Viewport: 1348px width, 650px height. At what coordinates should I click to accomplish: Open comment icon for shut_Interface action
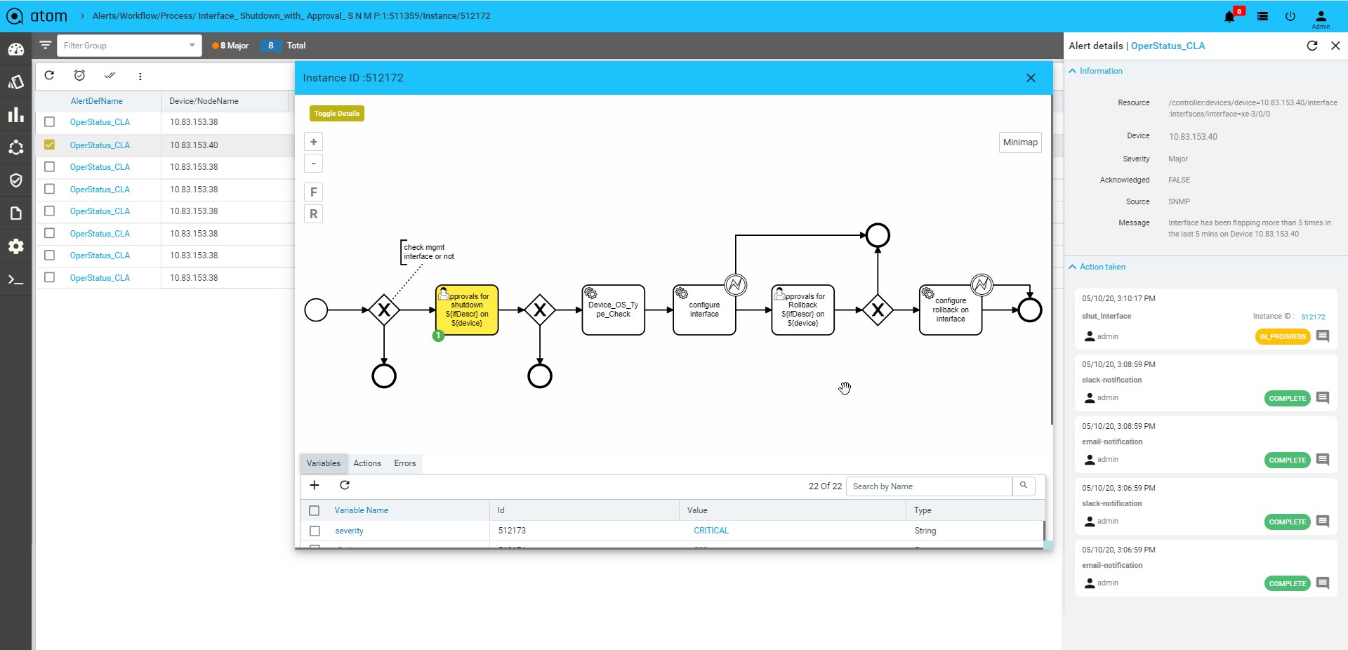[x=1323, y=336]
